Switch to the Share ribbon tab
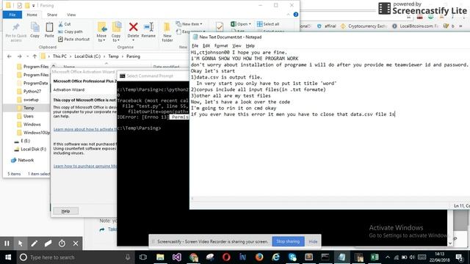This screenshot has height=264, width=470. [52, 15]
